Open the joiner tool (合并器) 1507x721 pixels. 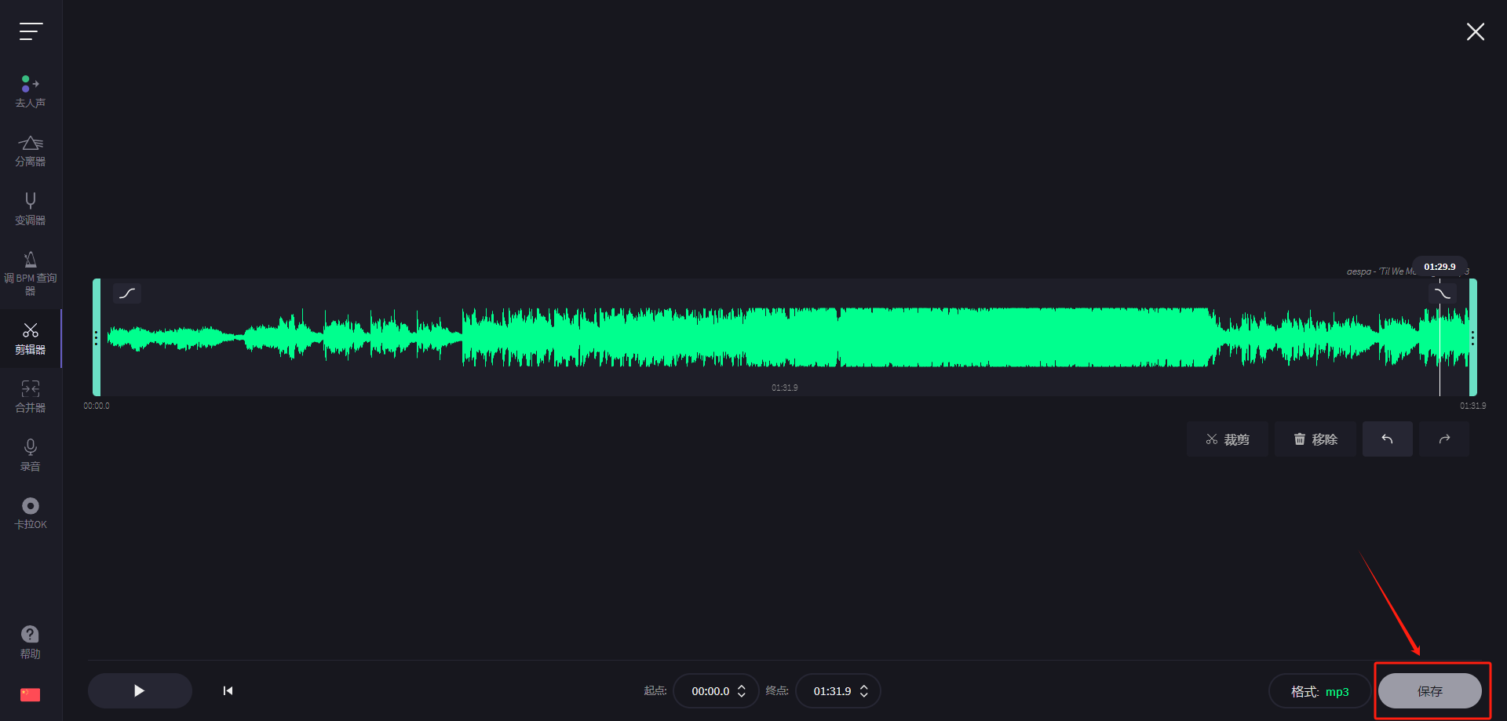point(31,396)
